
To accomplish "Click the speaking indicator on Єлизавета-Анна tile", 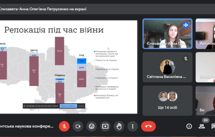I will tap(186, 25).
